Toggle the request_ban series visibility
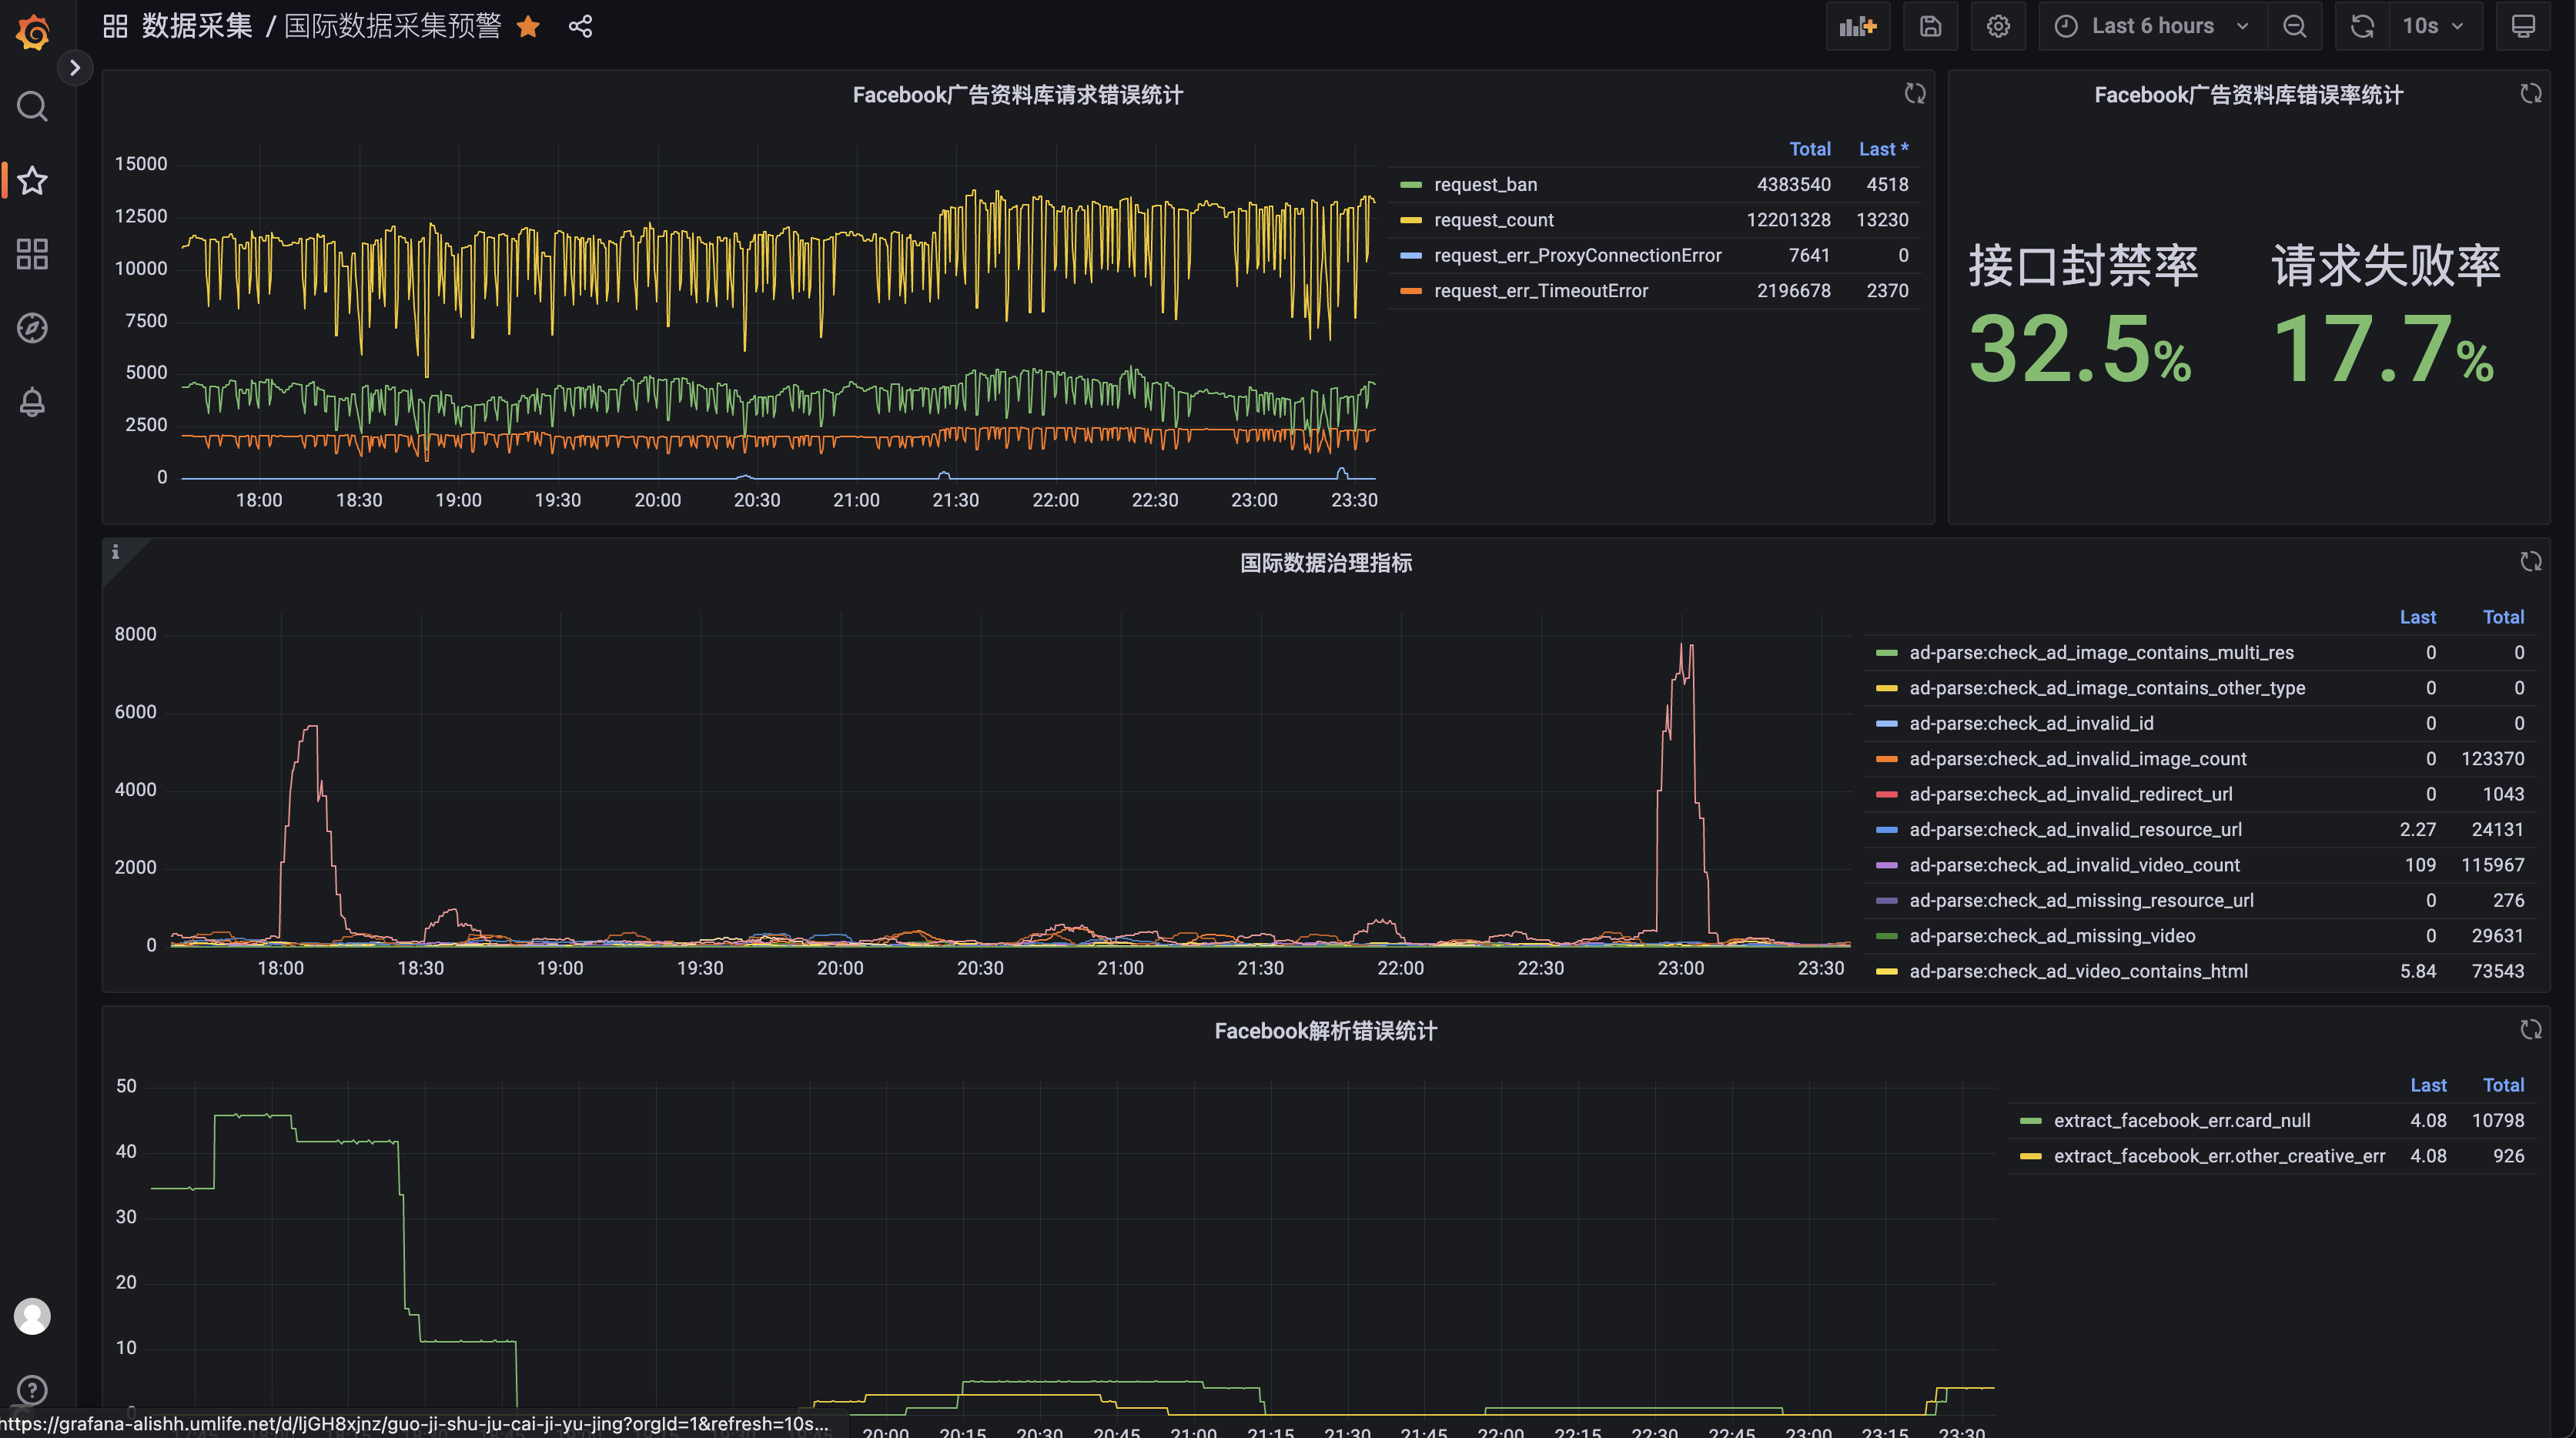Screen dimensions: 2576x1438 [x=1485, y=184]
